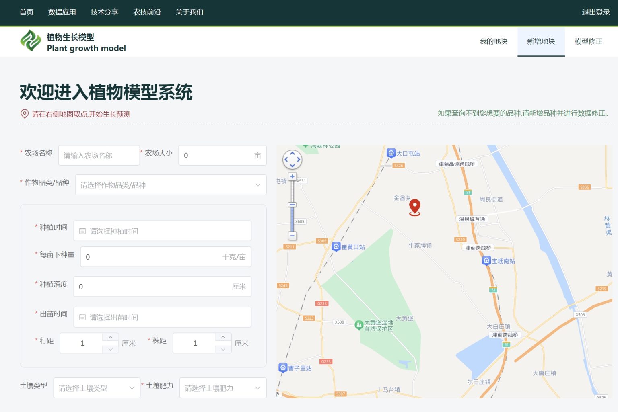Click the map zoom level slider handle
Screen dimensions: 618x412
pos(293,205)
